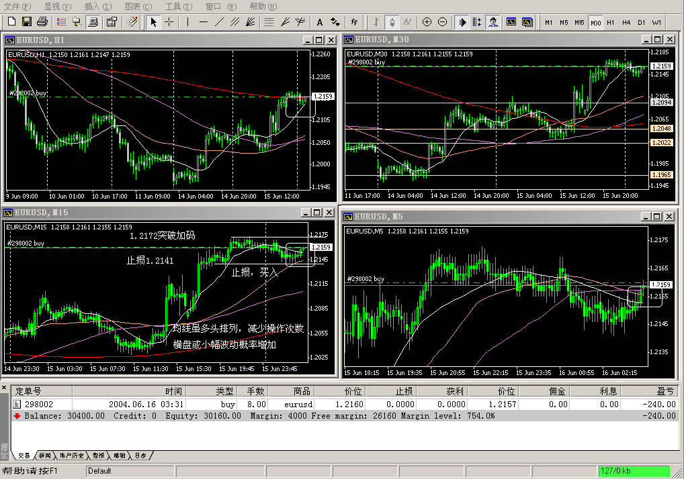Toggle candlestick chart display mode
This screenshot has width=684, height=479.
391,22
